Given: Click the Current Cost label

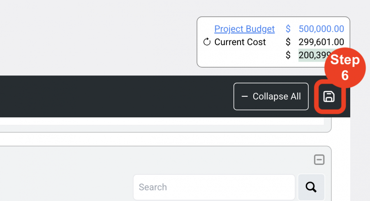Looking at the screenshot, I should click(x=240, y=42).
